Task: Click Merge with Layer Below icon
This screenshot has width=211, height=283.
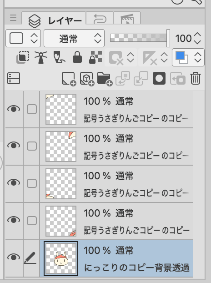Action: [141, 78]
